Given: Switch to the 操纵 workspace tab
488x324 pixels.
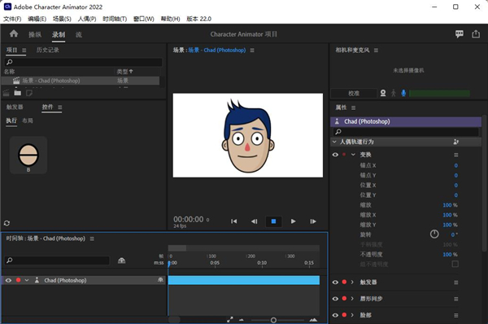Looking at the screenshot, I should click(35, 34).
